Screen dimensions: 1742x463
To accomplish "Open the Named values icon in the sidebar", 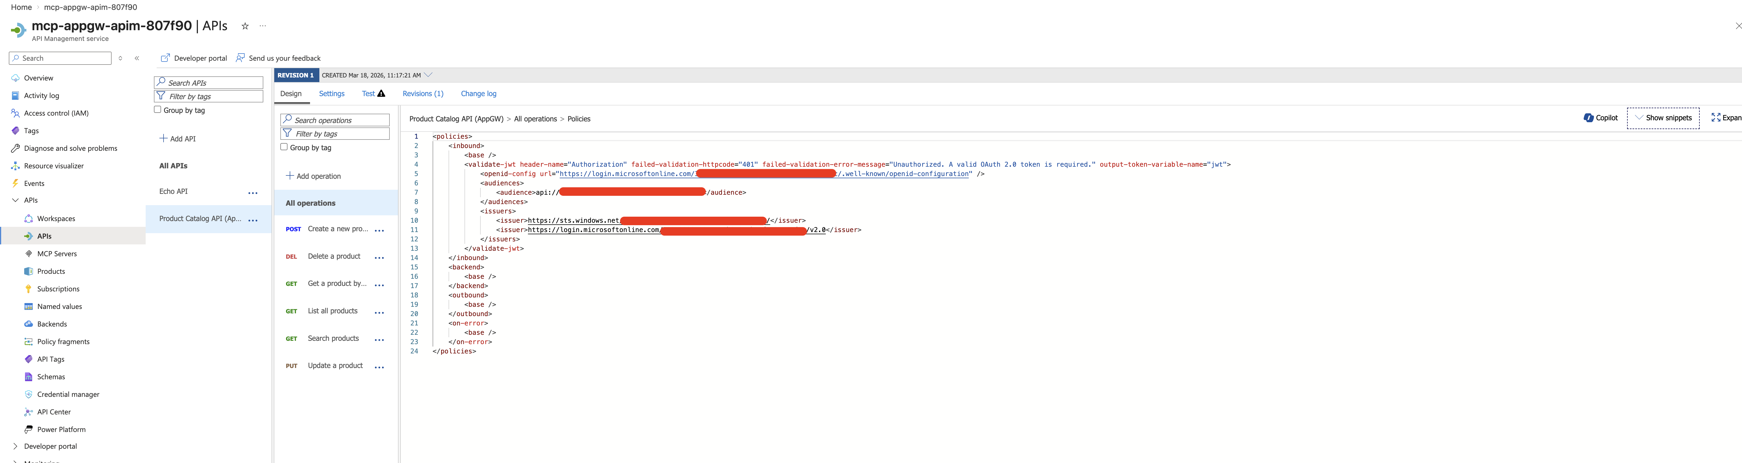I will [28, 307].
